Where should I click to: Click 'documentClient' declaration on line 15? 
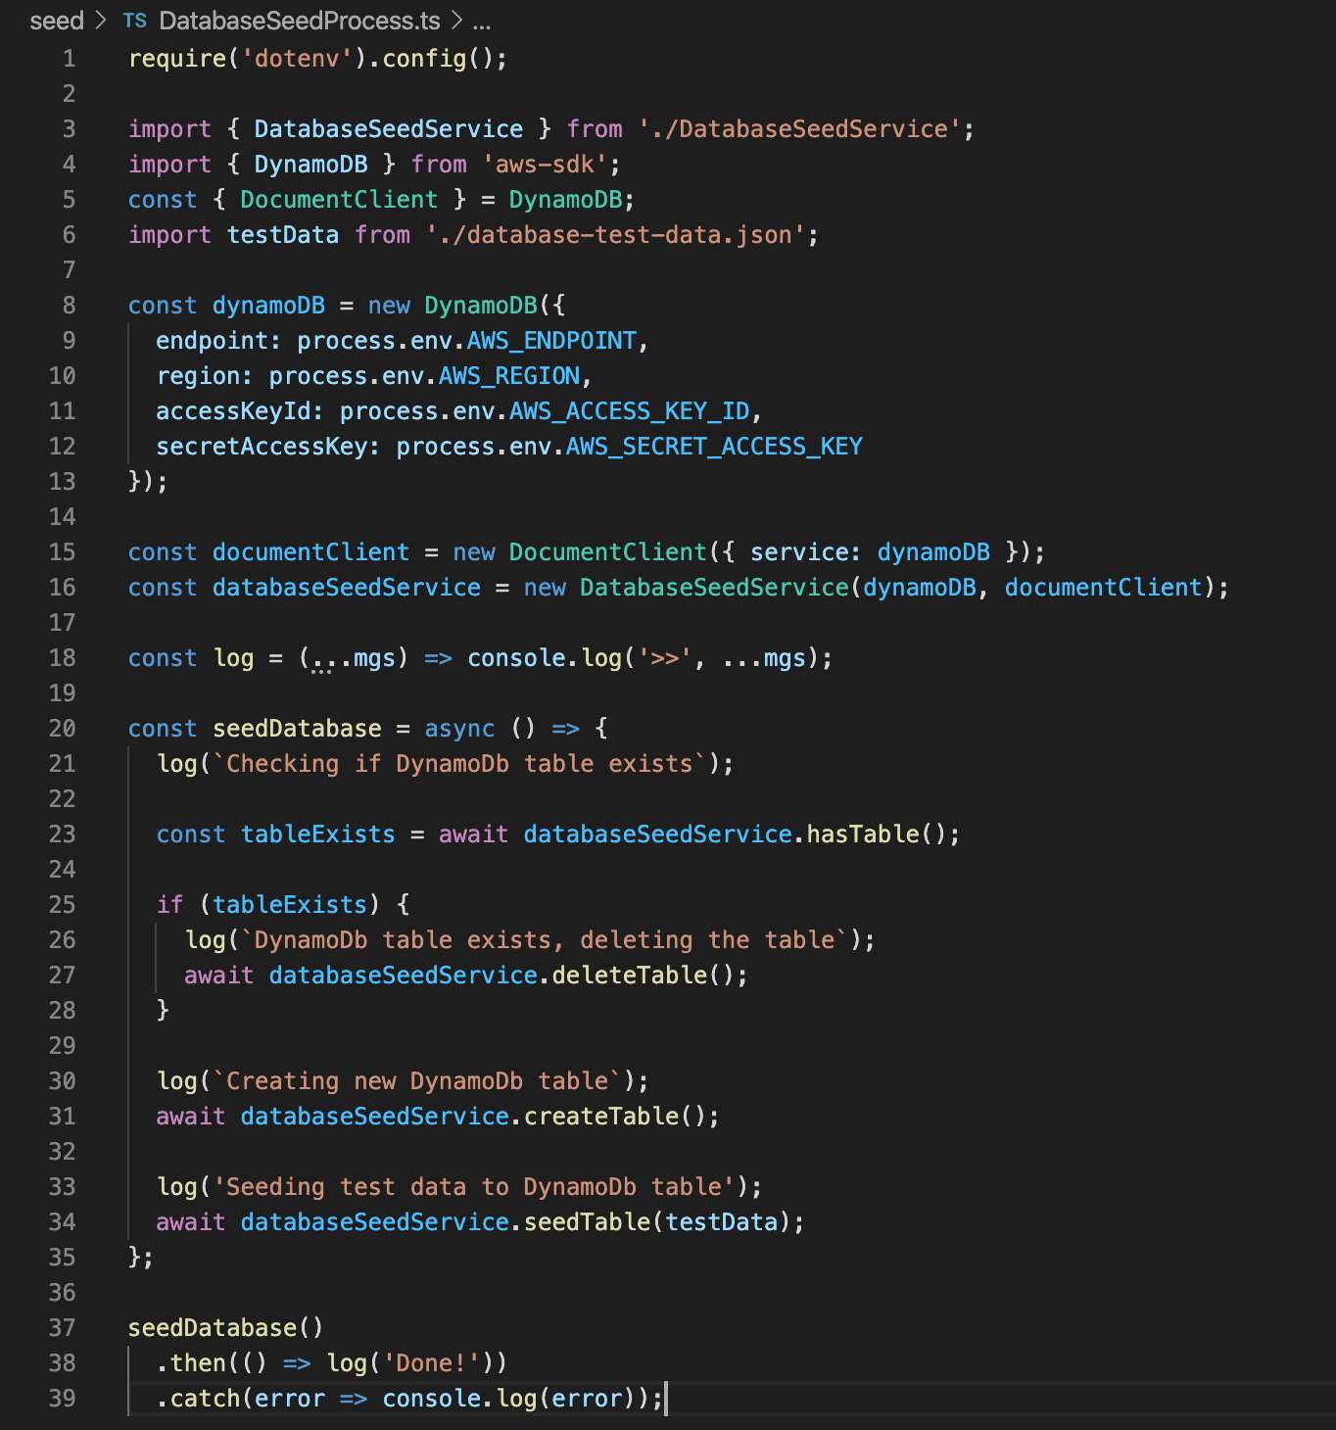pos(310,552)
